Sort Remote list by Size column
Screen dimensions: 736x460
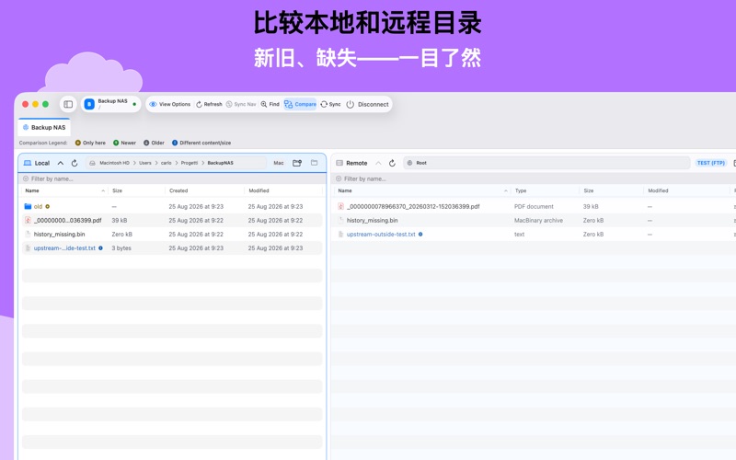coord(612,190)
